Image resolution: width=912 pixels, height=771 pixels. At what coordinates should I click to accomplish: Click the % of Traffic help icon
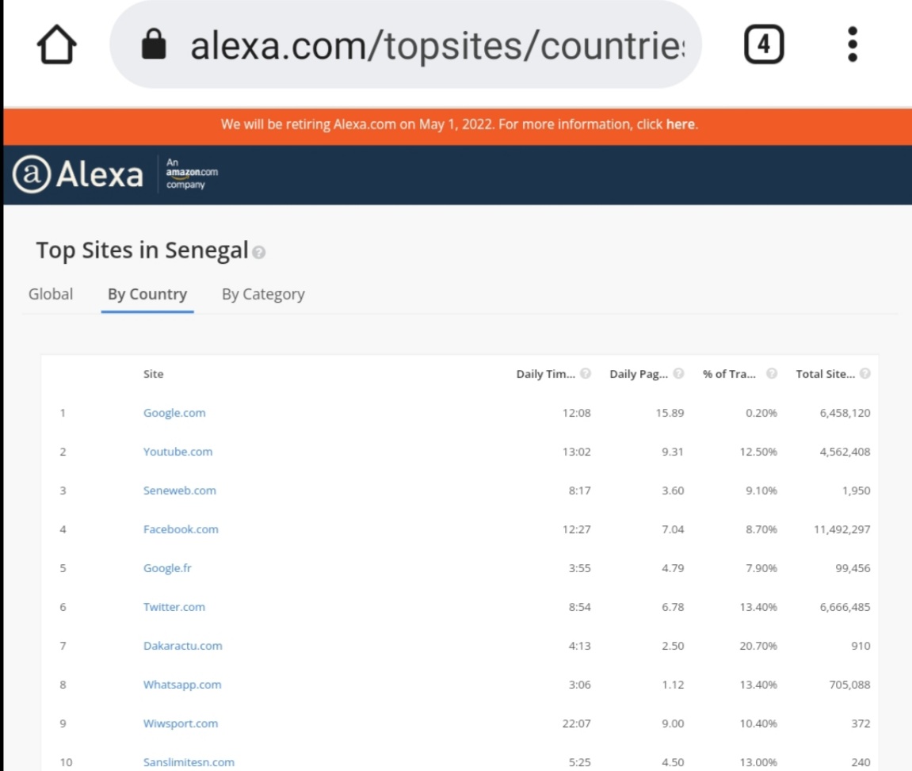pos(772,373)
